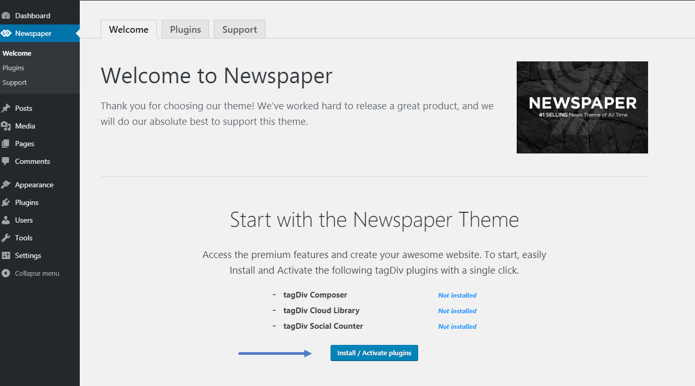Click the Collapse menu arrow icon
695x386 pixels.
point(6,273)
